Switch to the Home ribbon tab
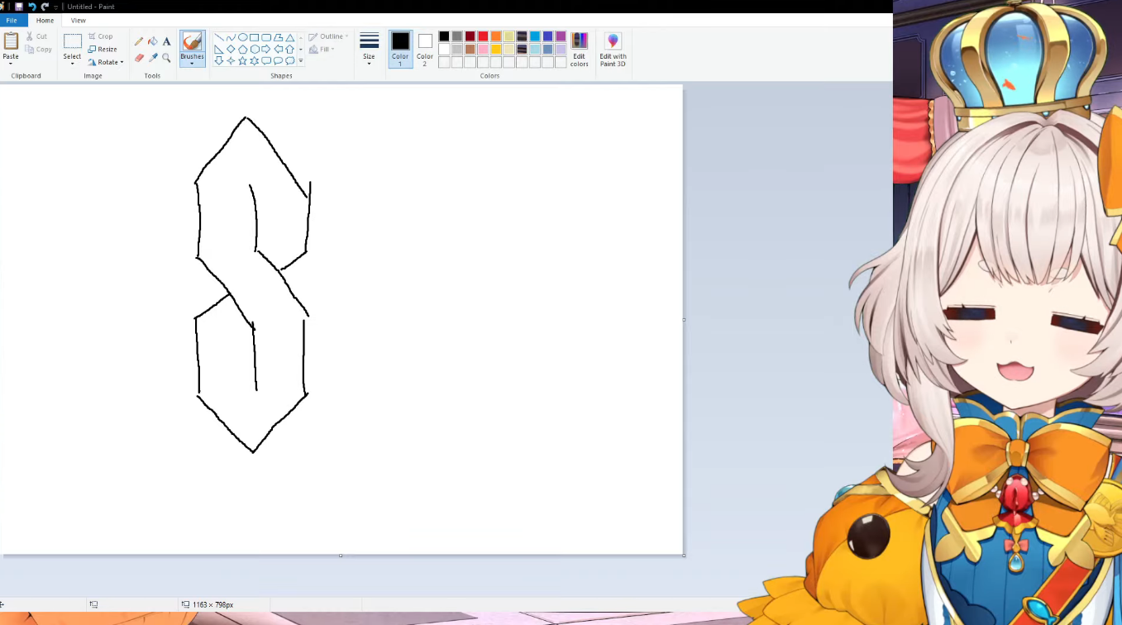The image size is (1122, 625). coord(45,20)
